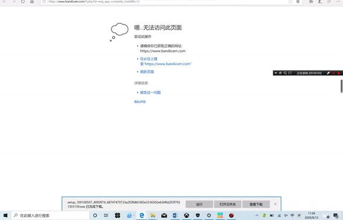
Task: Open Internet Explorer from taskbar
Action: point(129,215)
